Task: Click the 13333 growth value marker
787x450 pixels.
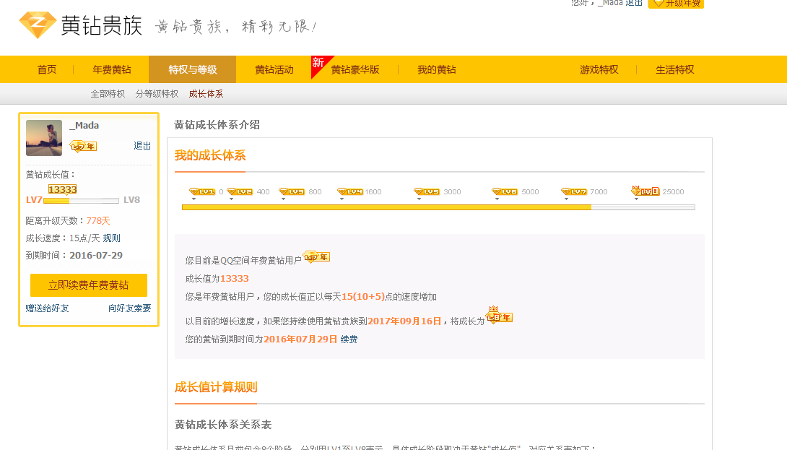Action: tap(62, 189)
